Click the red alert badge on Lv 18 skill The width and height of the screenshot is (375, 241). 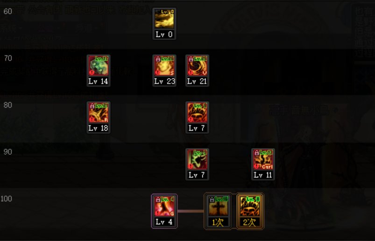coord(92,119)
